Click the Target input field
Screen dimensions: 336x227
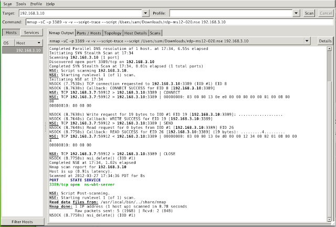tap(80, 13)
